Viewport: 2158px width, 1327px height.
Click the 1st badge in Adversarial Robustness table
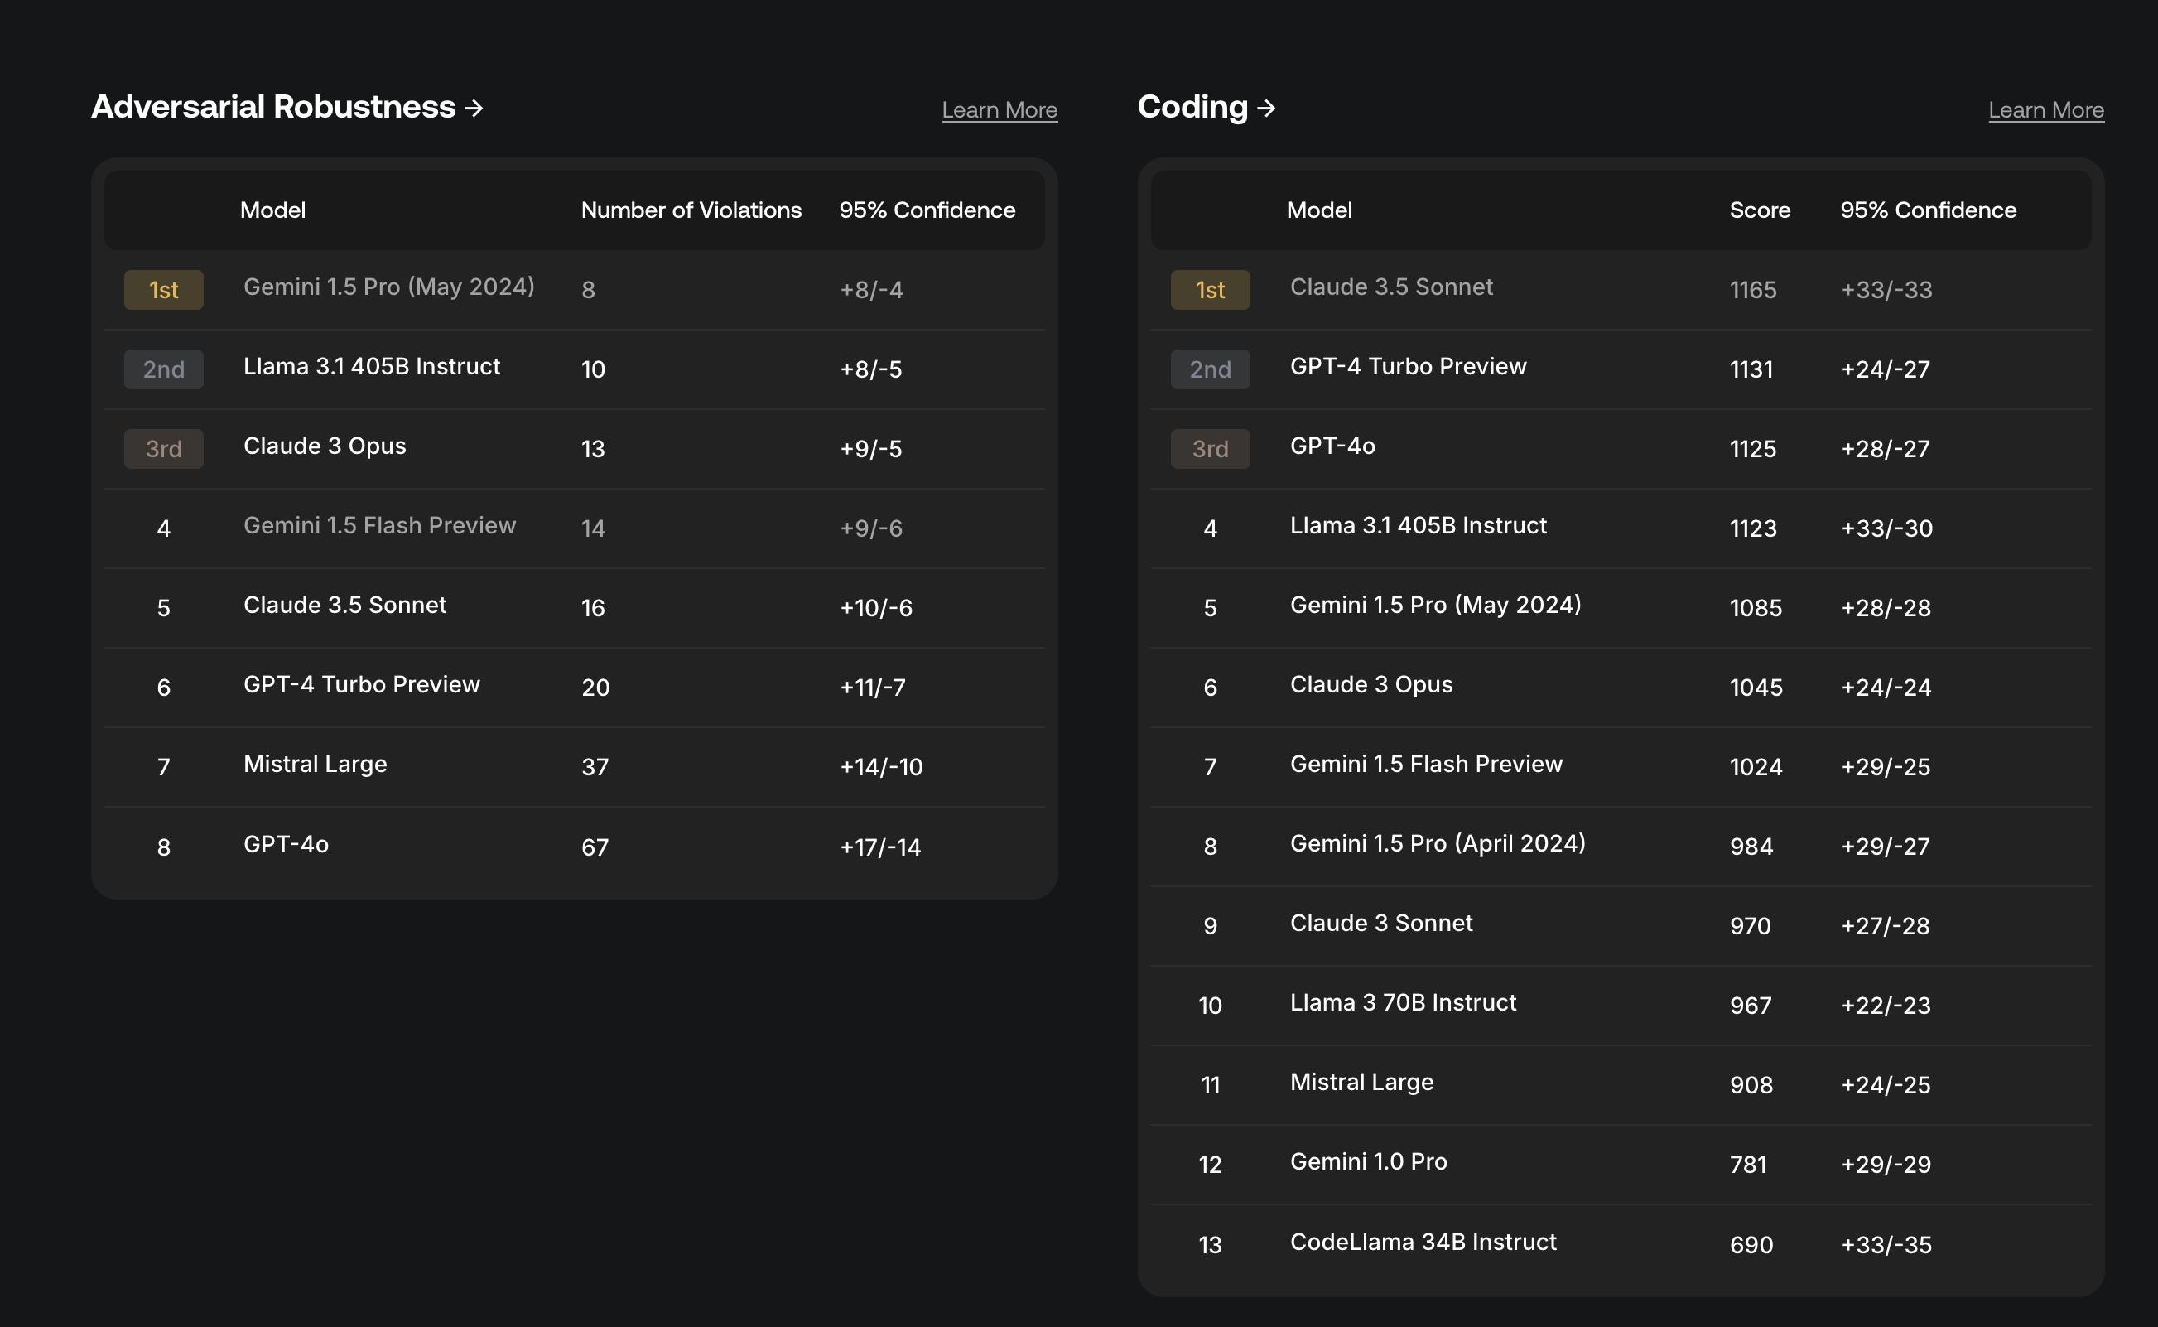(x=163, y=290)
